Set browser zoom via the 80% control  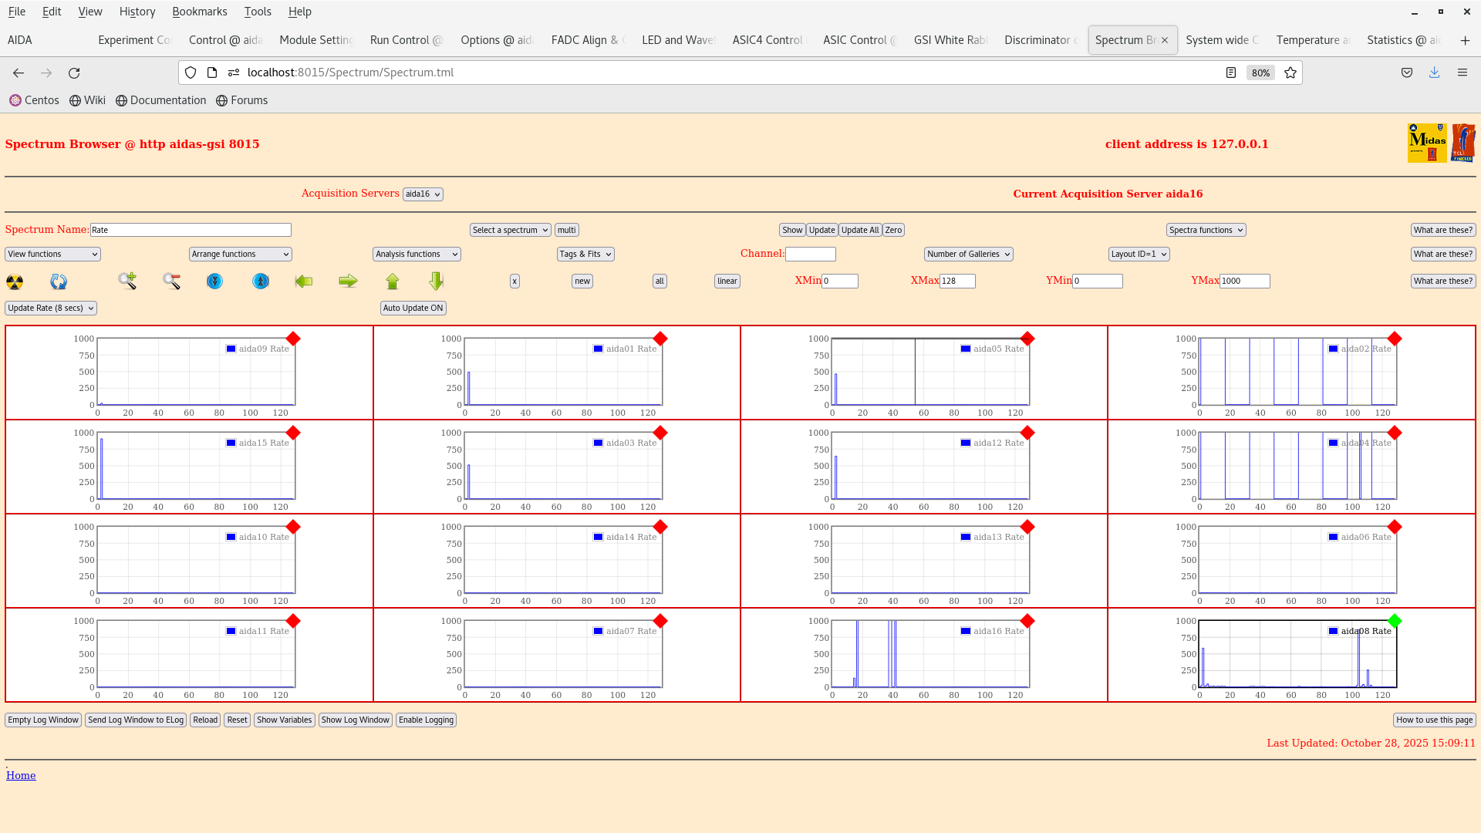coord(1260,73)
